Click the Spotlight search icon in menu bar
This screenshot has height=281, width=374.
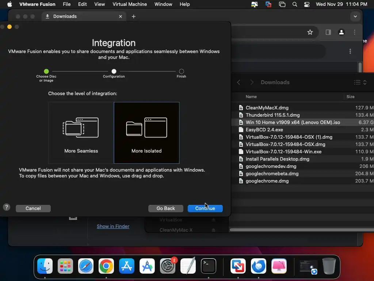click(x=295, y=4)
